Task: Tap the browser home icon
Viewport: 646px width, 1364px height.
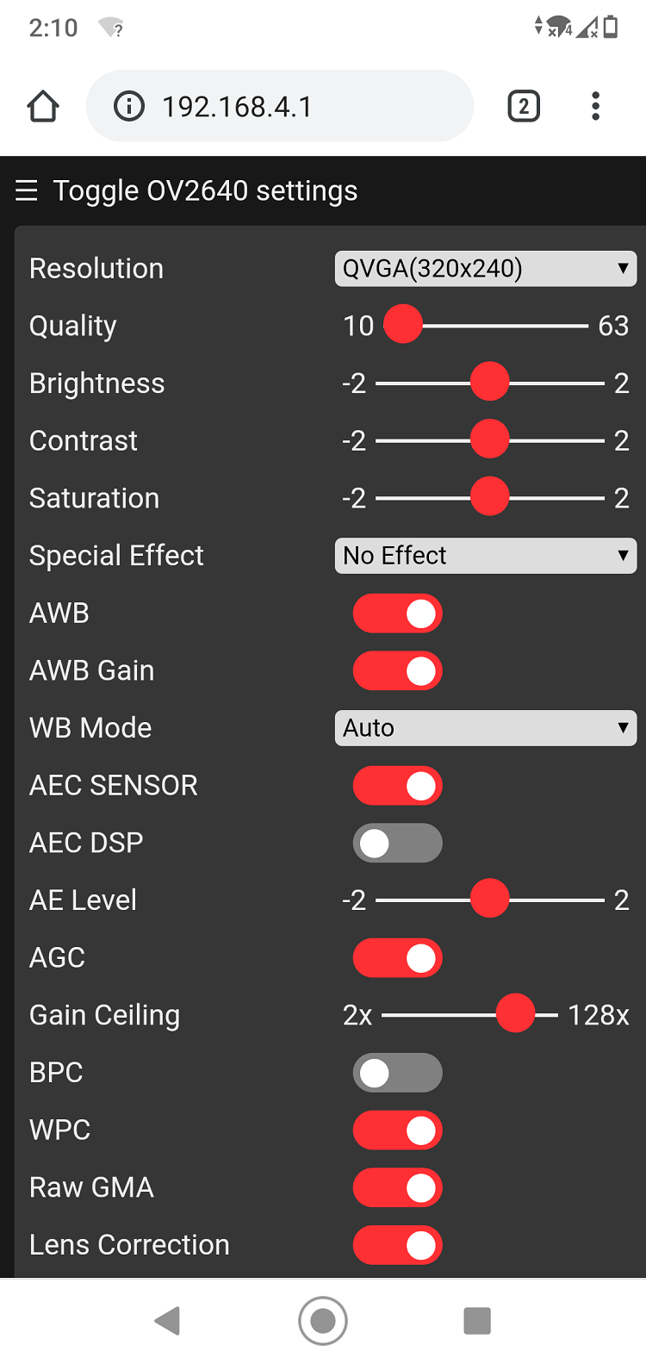Action: pos(43,107)
